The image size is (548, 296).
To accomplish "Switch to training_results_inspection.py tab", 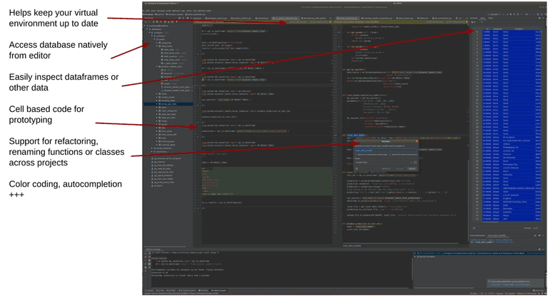I will 377,18.
